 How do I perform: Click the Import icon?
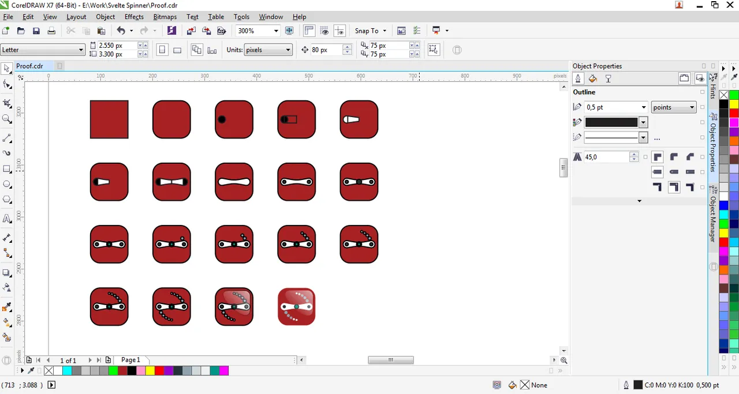[192, 31]
